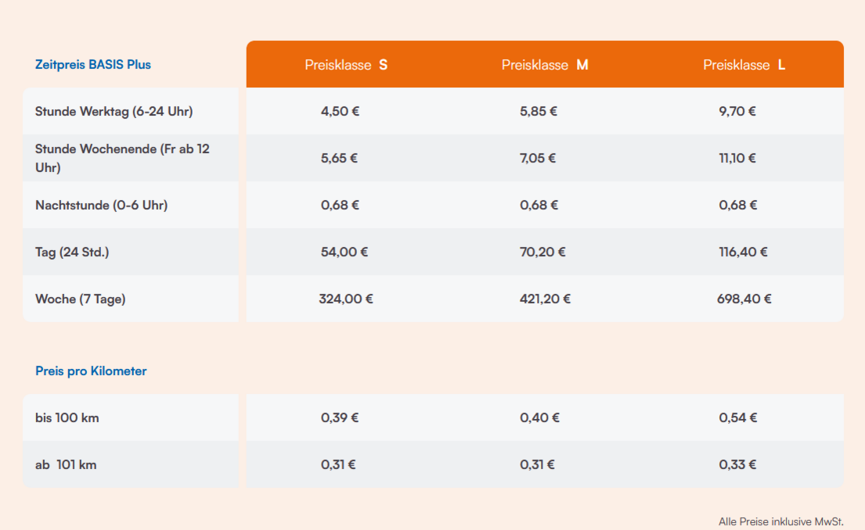Click the bis 100 km row label
Screen dimensions: 865x530
tap(67, 417)
